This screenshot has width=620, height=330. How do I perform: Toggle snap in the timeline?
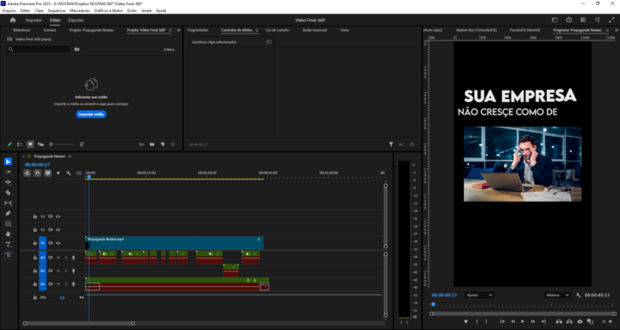[37, 173]
